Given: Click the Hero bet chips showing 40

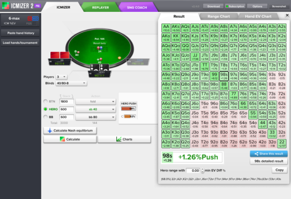Looking at the screenshot, I should coord(100,59).
